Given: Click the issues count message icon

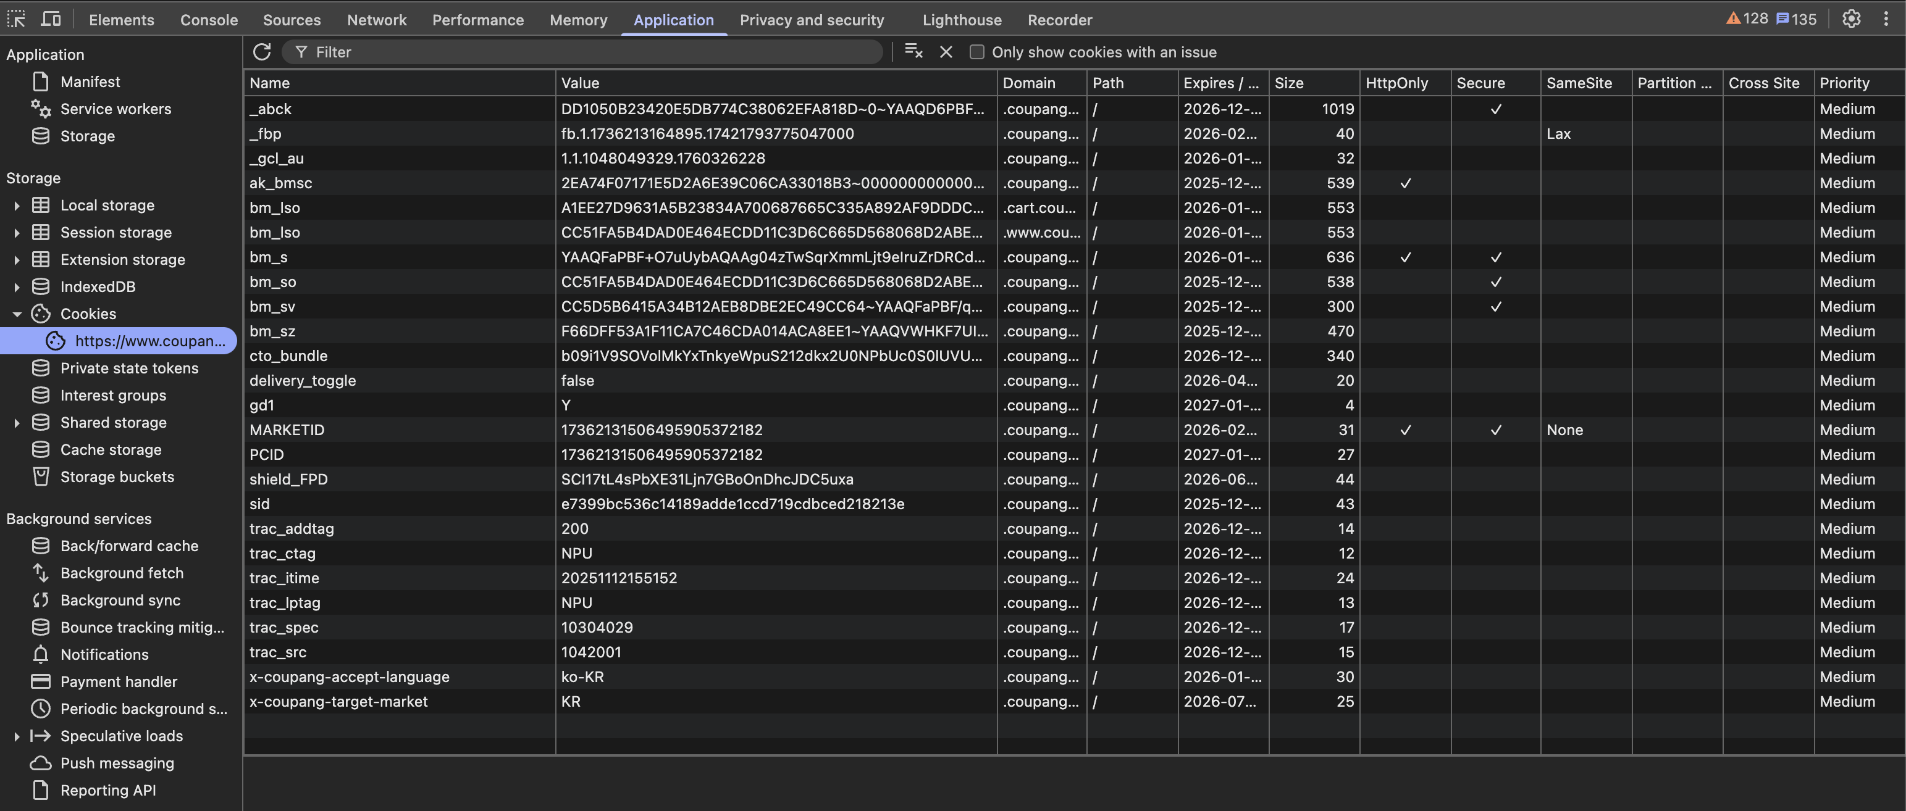Looking at the screenshot, I should [1782, 19].
